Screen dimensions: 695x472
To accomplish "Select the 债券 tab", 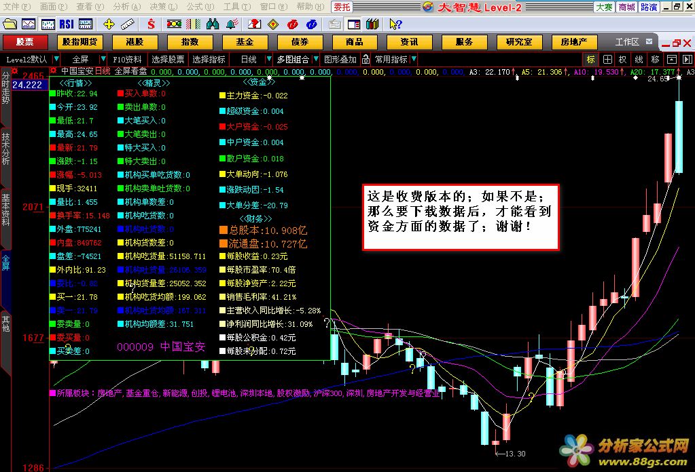I will 300,42.
